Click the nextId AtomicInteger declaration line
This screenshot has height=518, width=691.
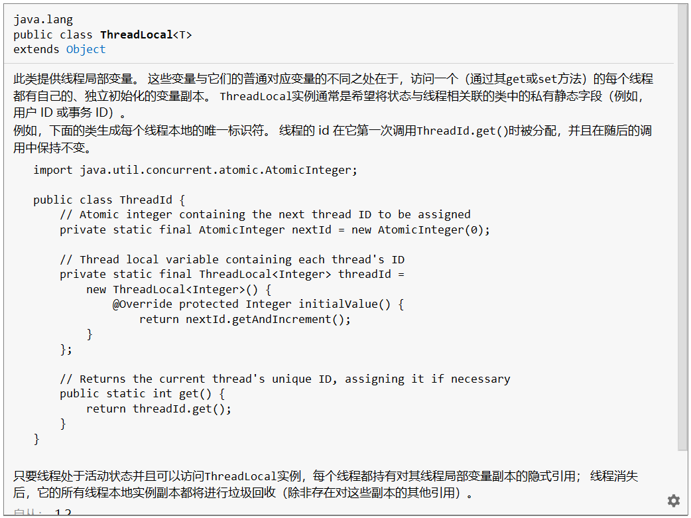[x=275, y=230]
